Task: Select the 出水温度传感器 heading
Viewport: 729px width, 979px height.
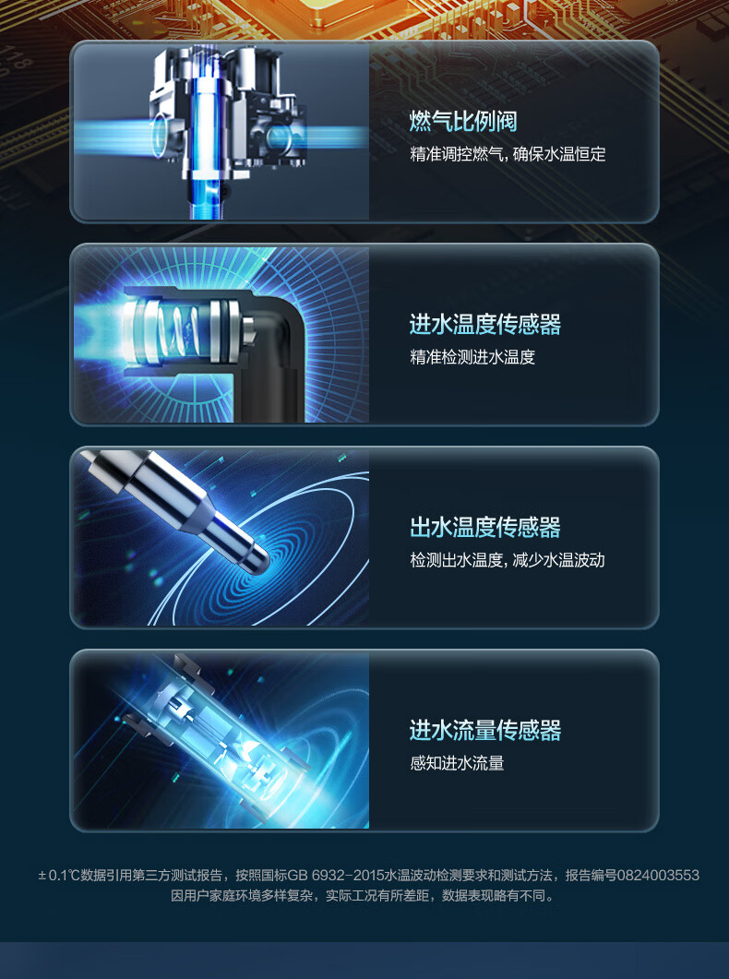Action: pyautogui.click(x=485, y=527)
